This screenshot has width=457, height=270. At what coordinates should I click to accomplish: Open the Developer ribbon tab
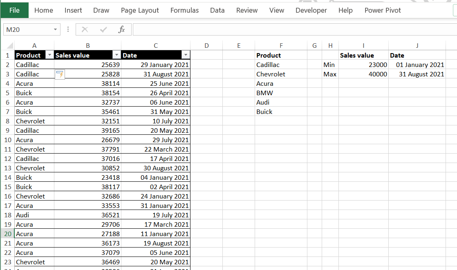[x=311, y=10]
